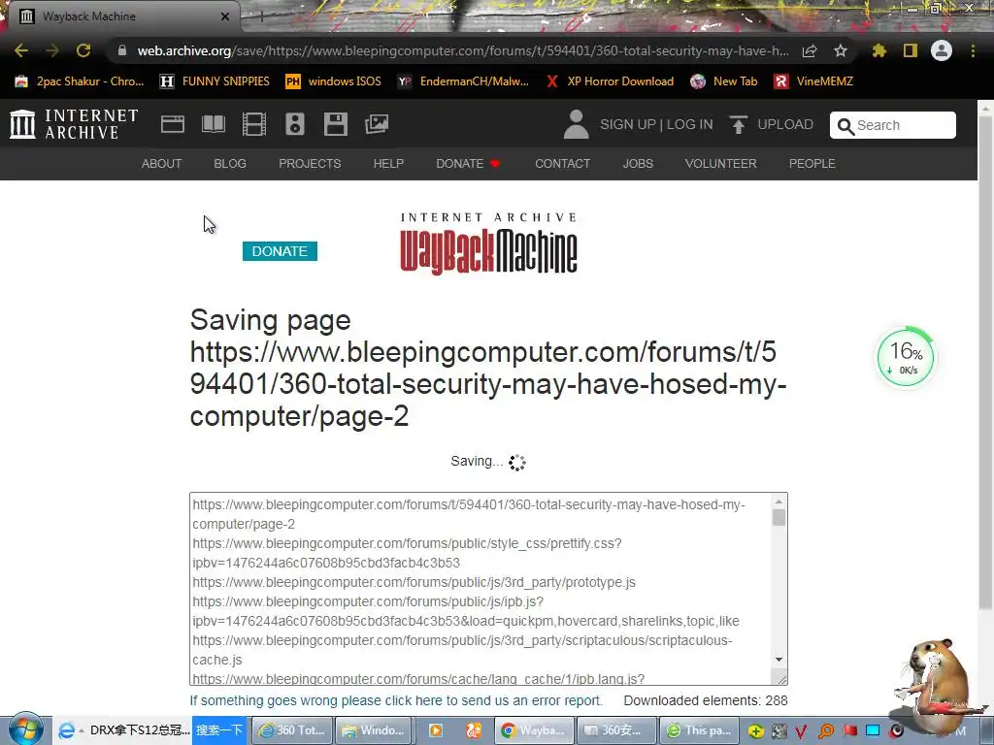The height and width of the screenshot is (745, 994).
Task: Open the New Tab bookmark
Action: (724, 81)
